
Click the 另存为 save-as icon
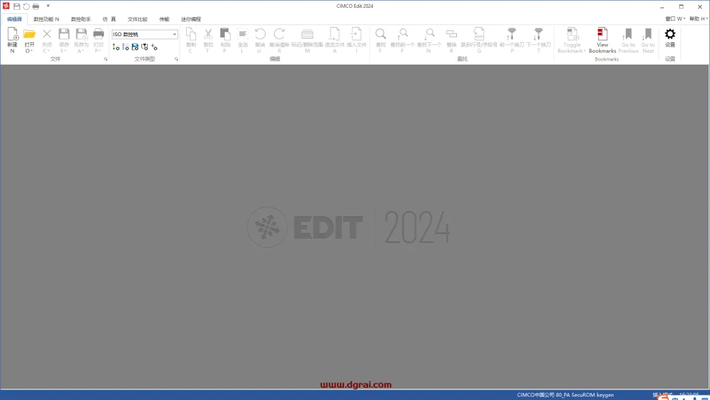[81, 34]
